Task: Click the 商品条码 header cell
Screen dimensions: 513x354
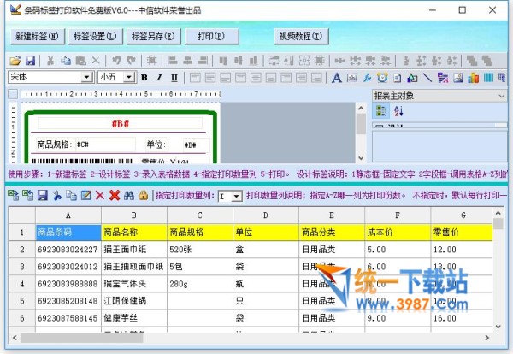Action: 68,233
